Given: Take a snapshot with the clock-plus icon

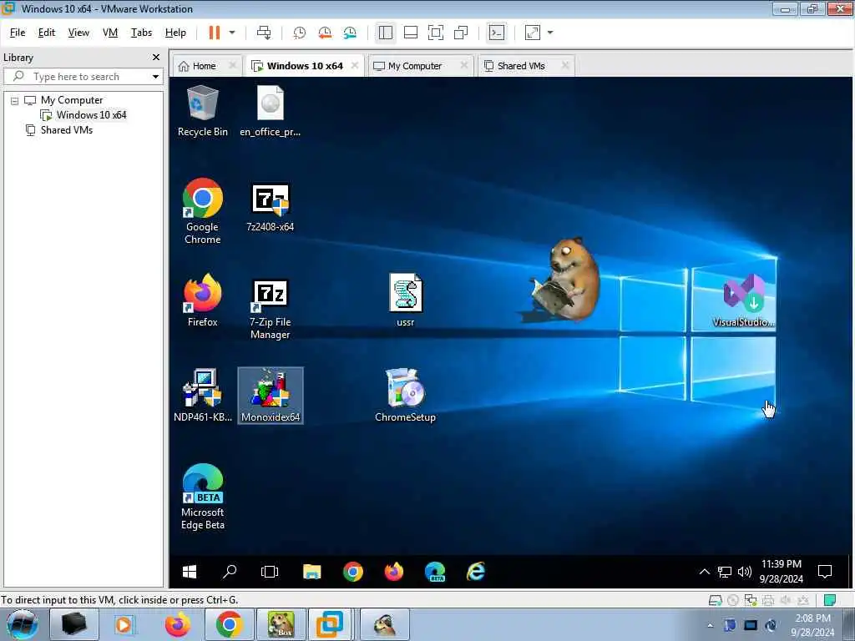Looking at the screenshot, I should (300, 33).
